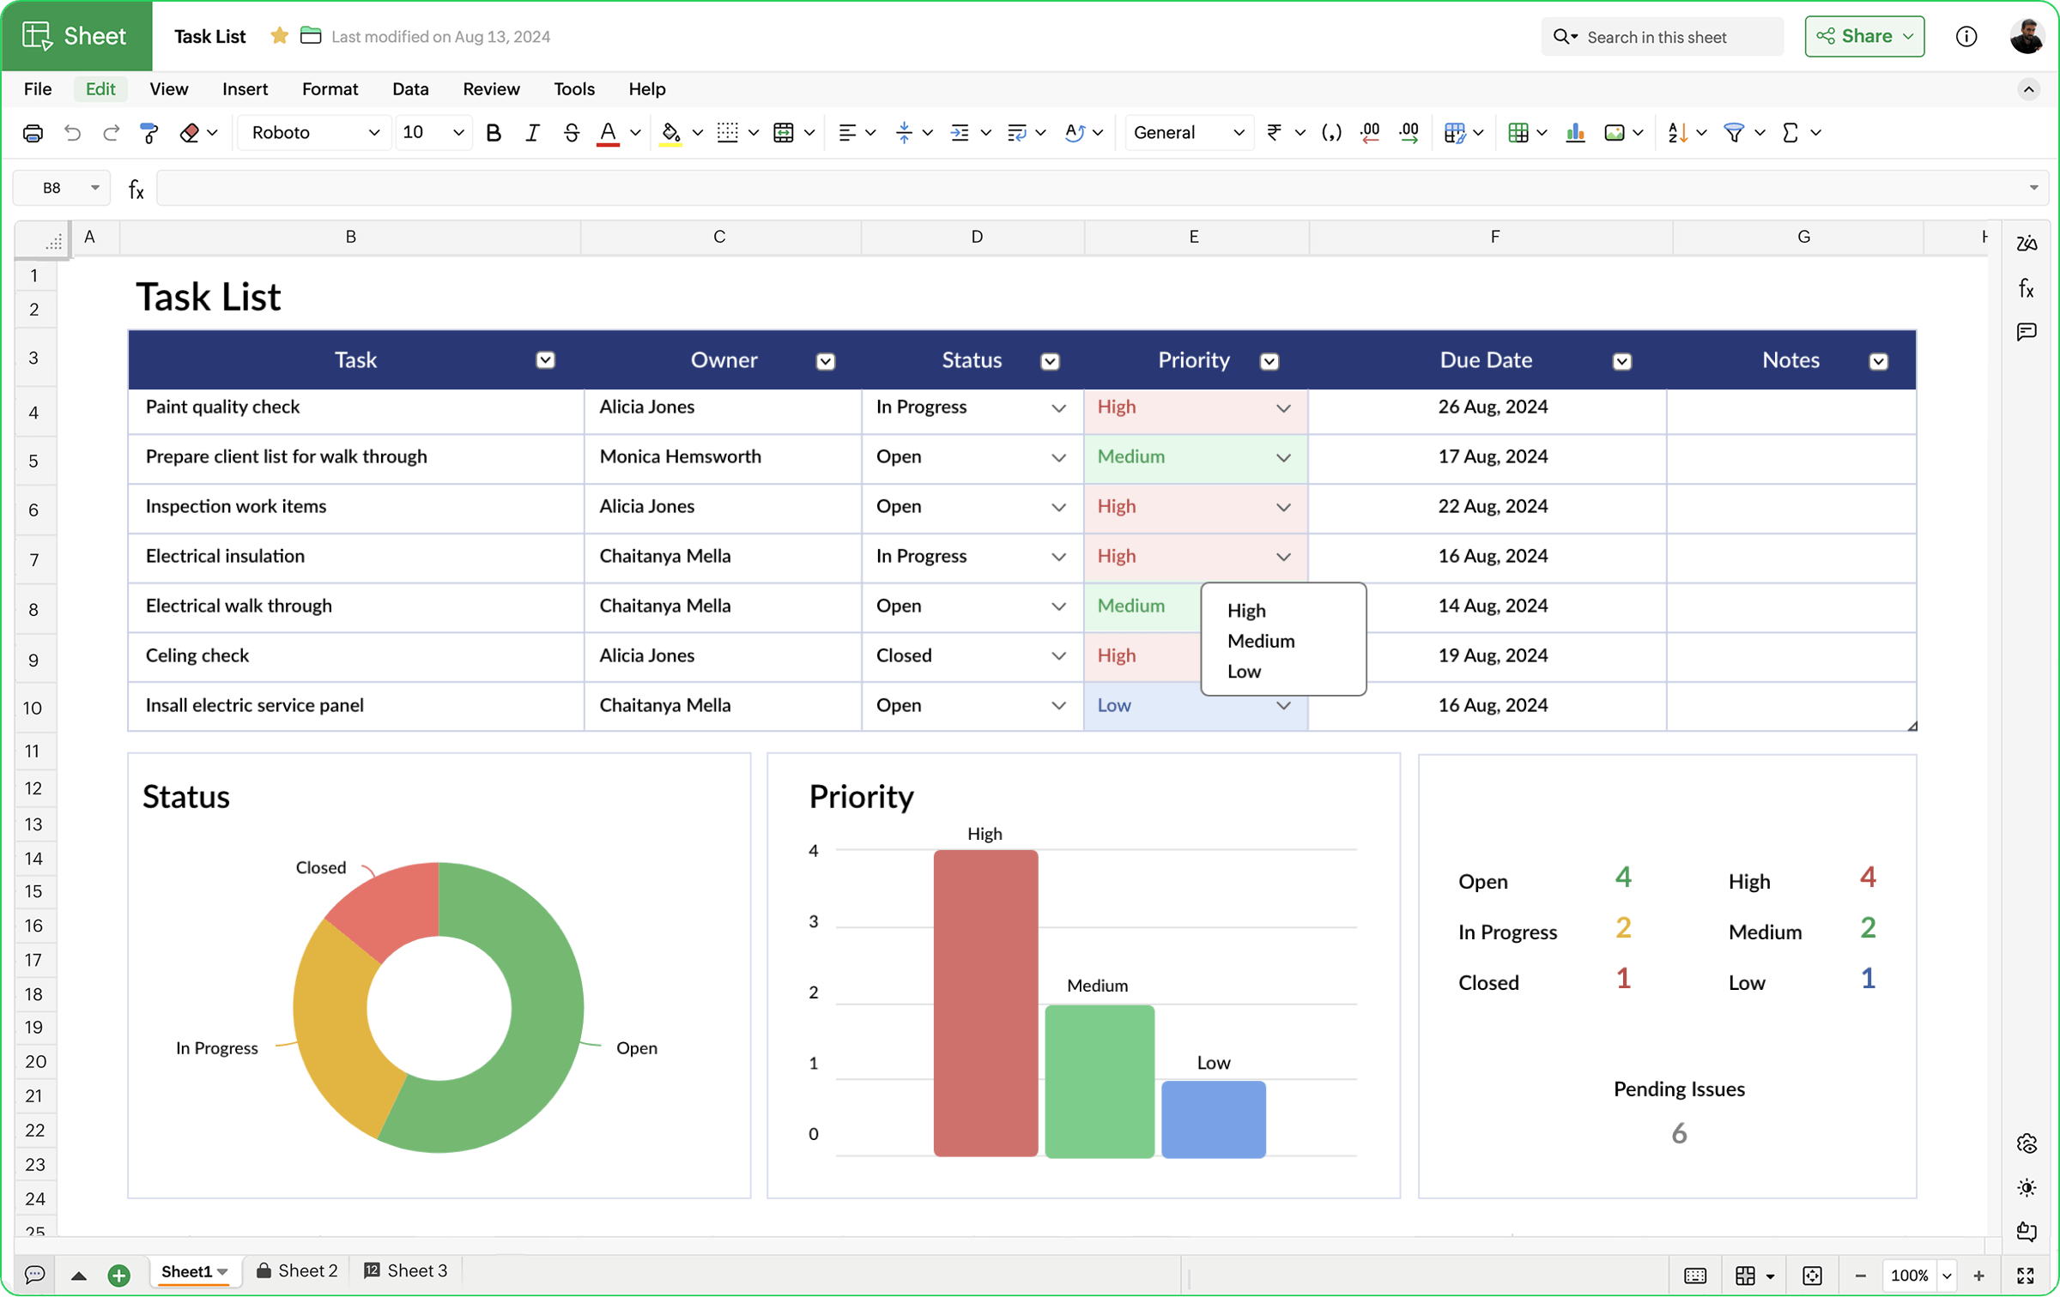
Task: Select the format painter tool
Action: 148,132
